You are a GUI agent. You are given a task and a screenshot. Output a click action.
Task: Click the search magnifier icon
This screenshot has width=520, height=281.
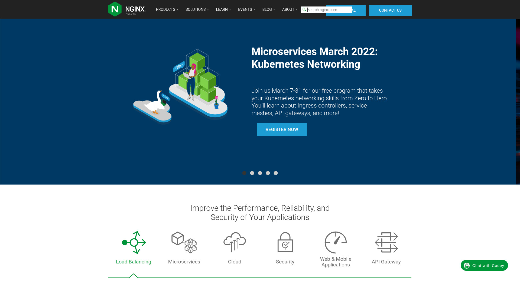[304, 10]
